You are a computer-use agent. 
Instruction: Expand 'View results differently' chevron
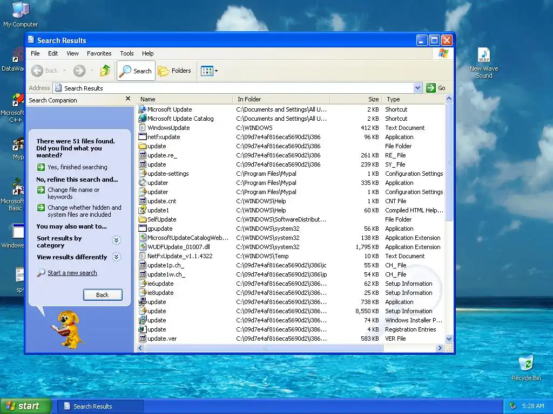coord(117,257)
